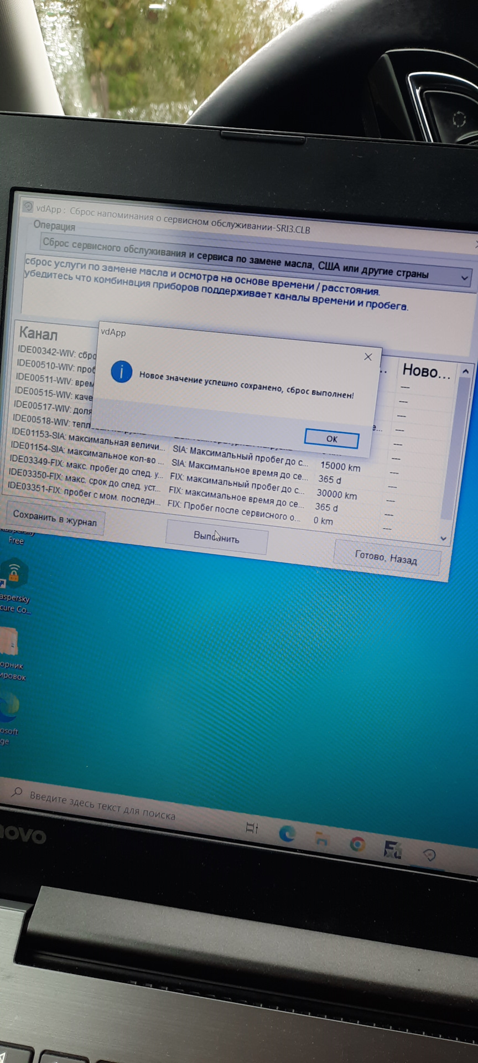Screen dimensions: 478x1063
Task: Open the Microsoft Edge desktop shortcut
Action: (x=10, y=718)
